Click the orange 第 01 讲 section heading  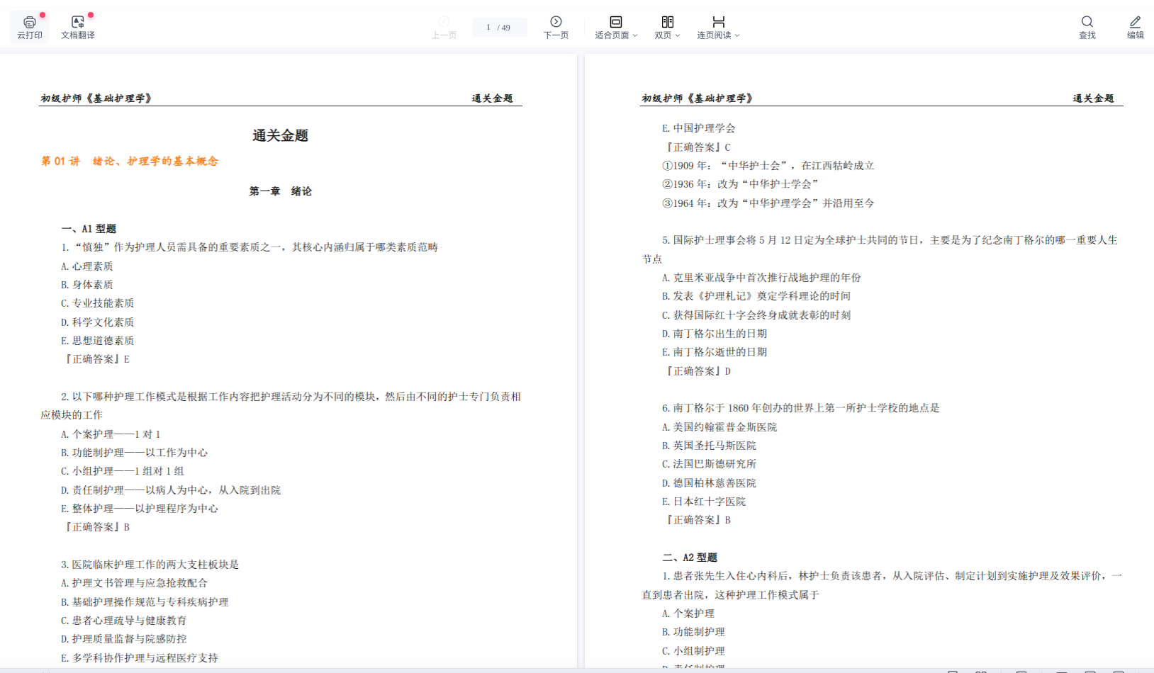[x=130, y=162]
